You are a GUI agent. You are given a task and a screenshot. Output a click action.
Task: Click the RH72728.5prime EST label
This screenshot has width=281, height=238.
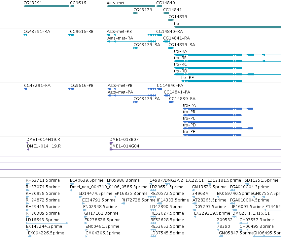138,200
